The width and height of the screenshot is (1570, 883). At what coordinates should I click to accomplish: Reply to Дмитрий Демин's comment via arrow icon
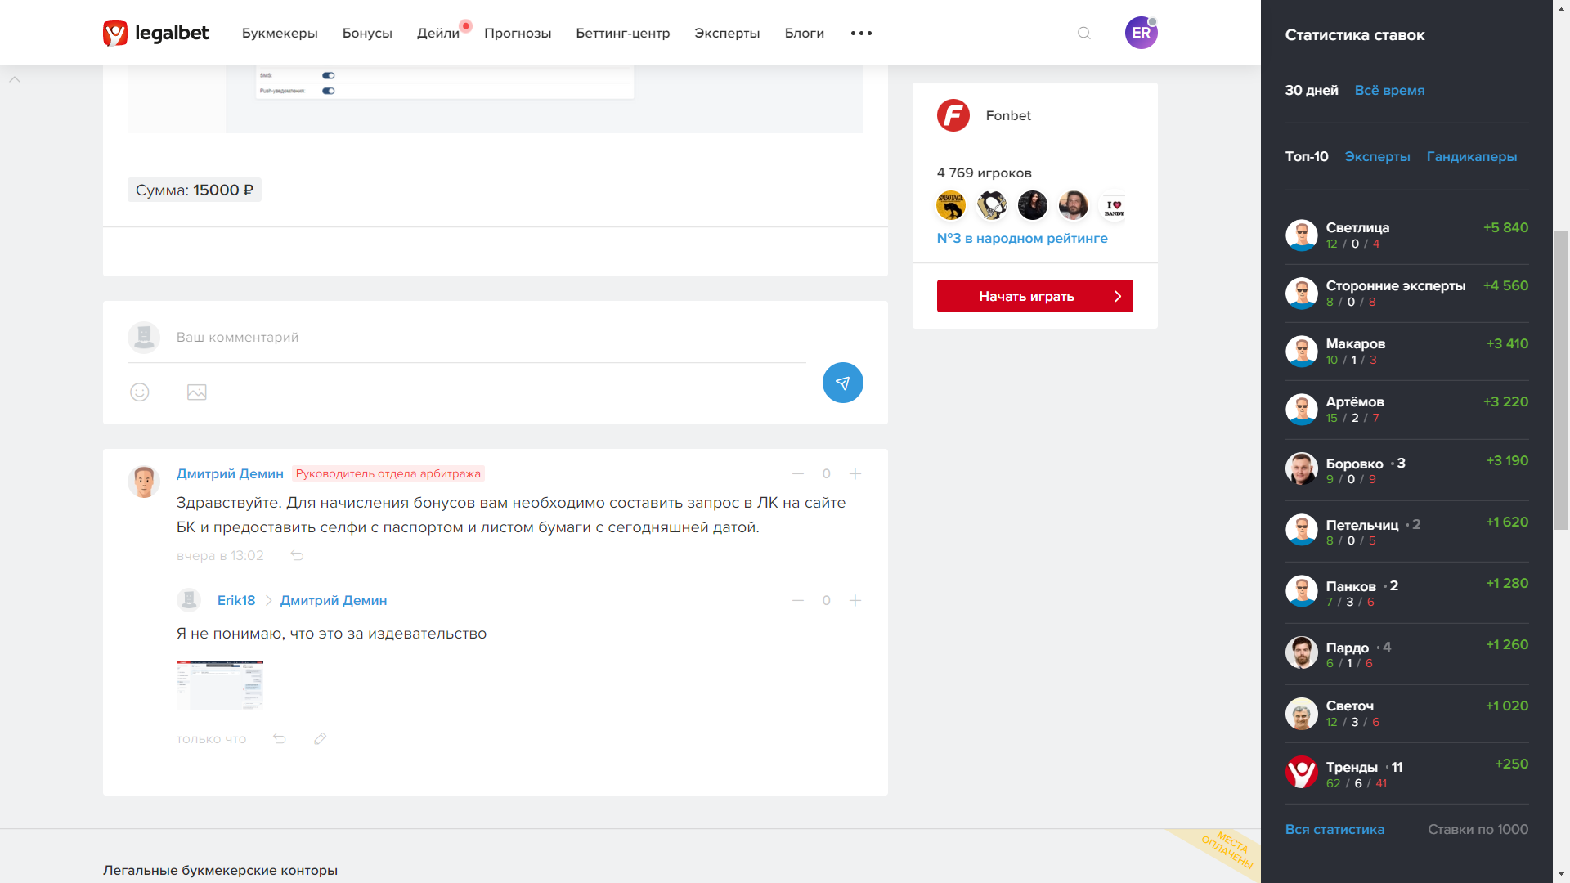pyautogui.click(x=297, y=556)
